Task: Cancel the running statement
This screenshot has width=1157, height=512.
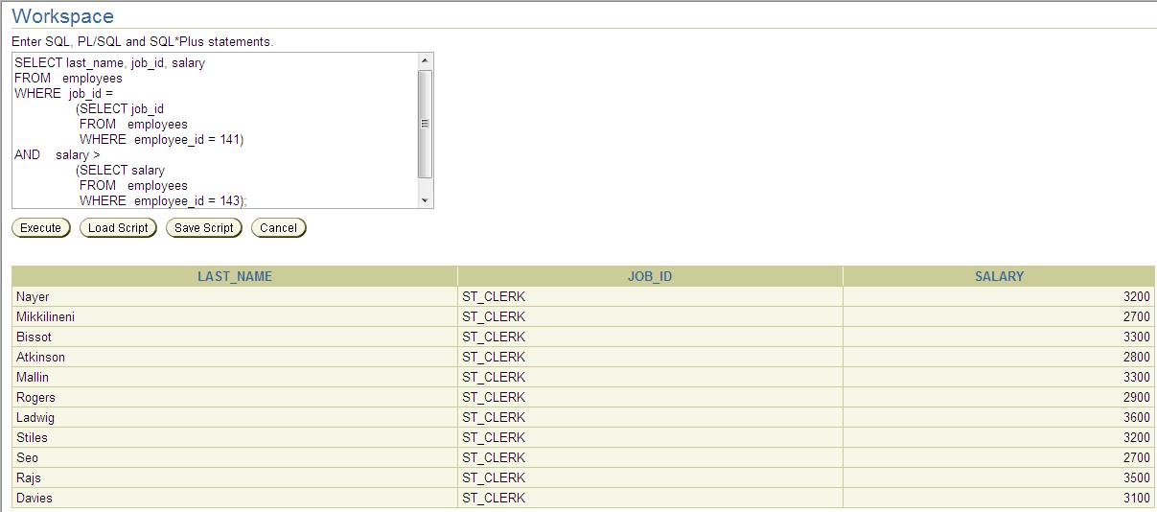Action: click(278, 228)
